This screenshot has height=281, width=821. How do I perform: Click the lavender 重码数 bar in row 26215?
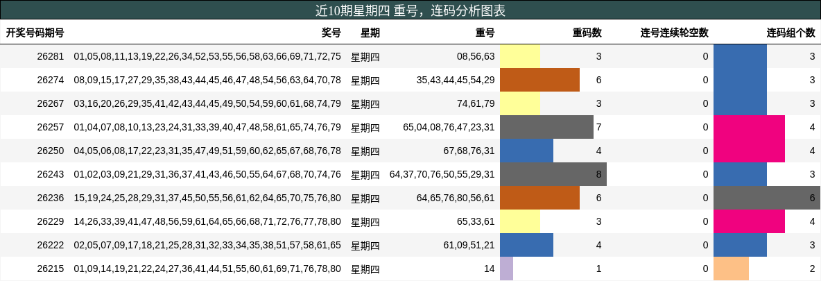pyautogui.click(x=506, y=269)
